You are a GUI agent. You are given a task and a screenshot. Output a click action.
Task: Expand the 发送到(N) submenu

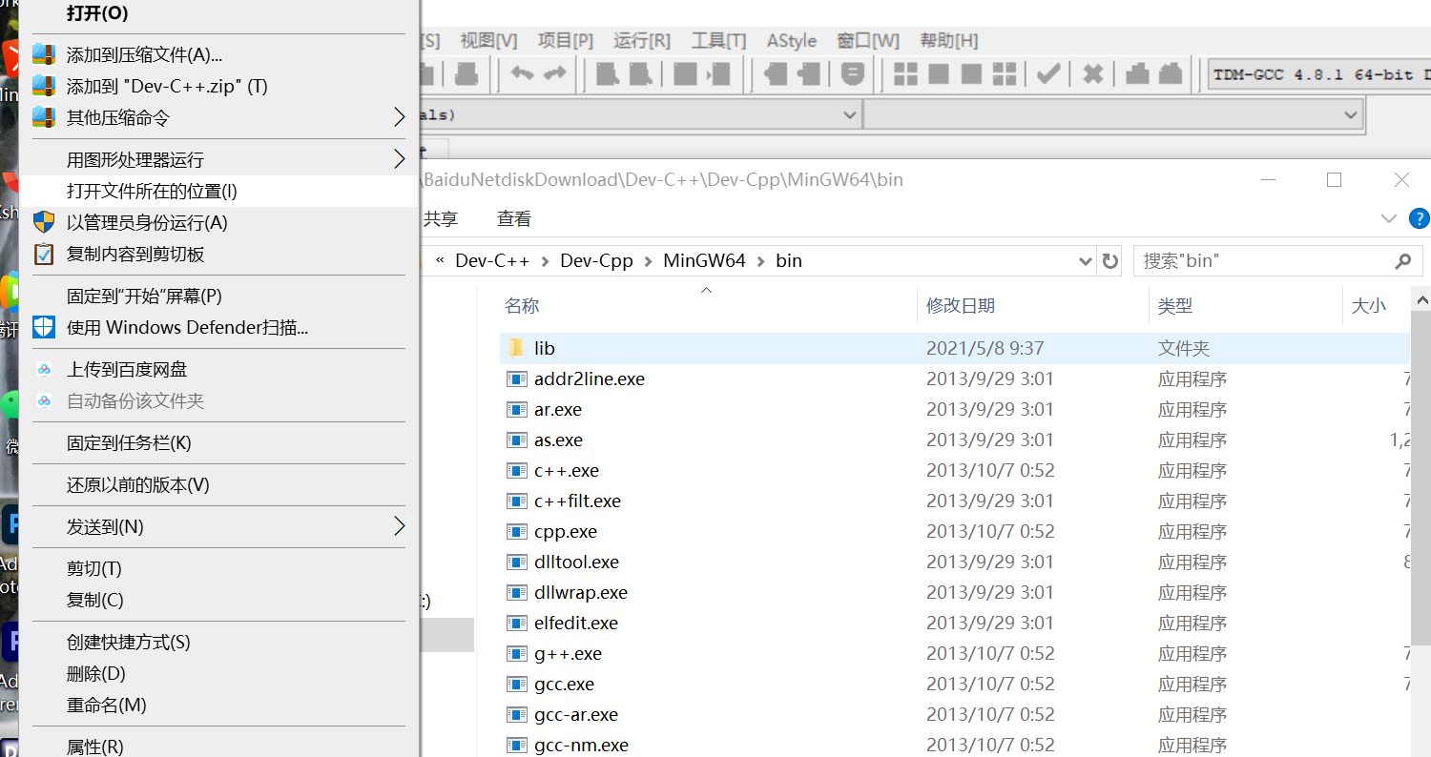(399, 526)
